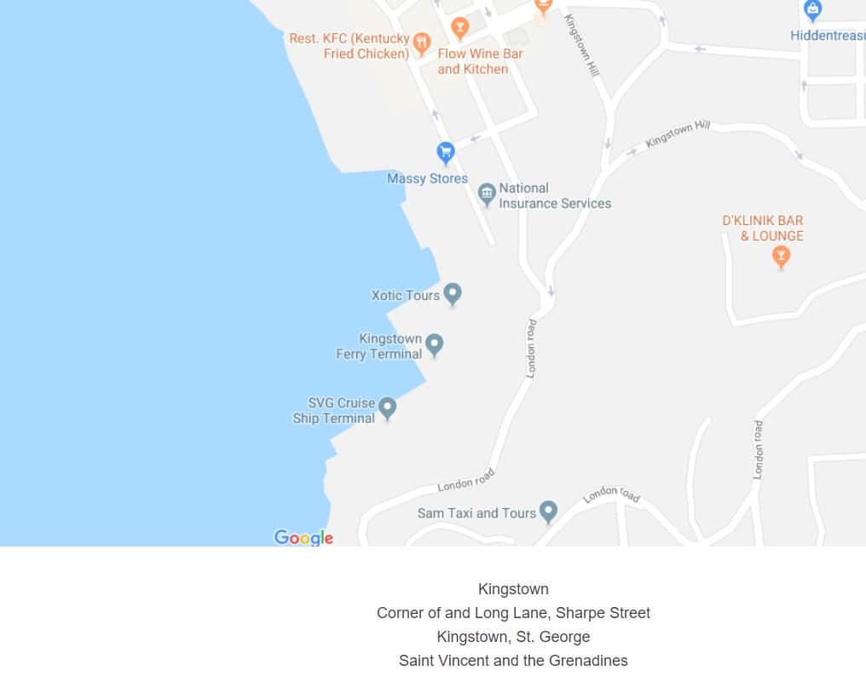Click the Massy Stores text label
The image size is (866, 694).
point(427,178)
